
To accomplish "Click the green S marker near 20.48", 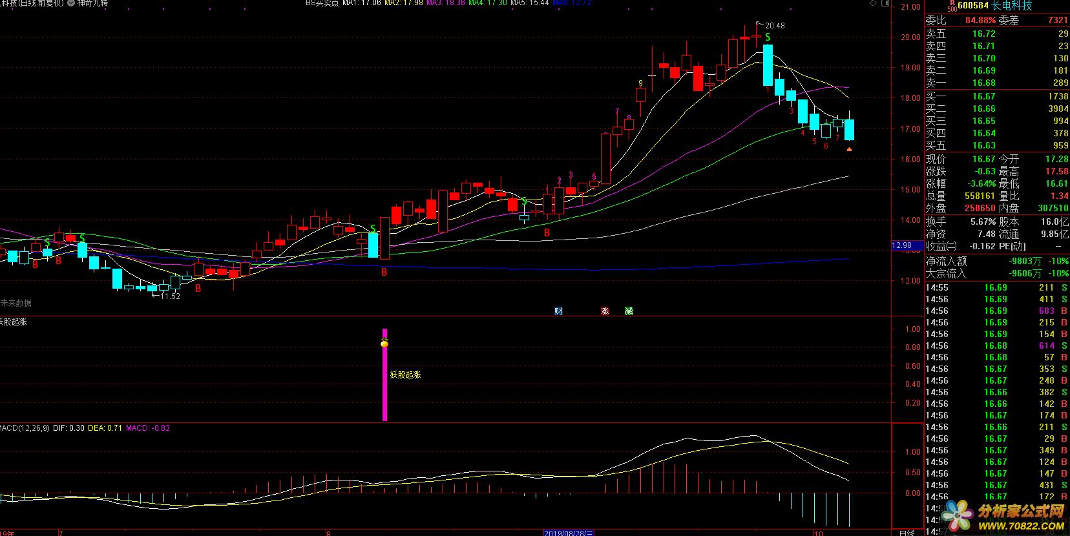I will click(768, 37).
